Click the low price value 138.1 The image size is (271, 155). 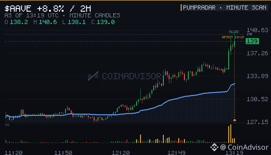[x=76, y=22]
